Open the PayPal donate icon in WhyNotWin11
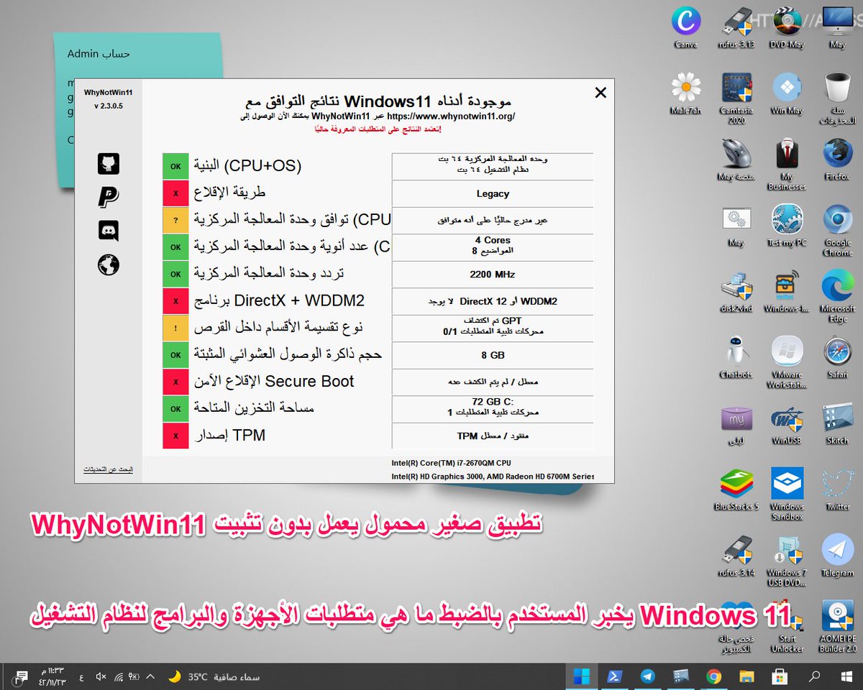 [108, 197]
